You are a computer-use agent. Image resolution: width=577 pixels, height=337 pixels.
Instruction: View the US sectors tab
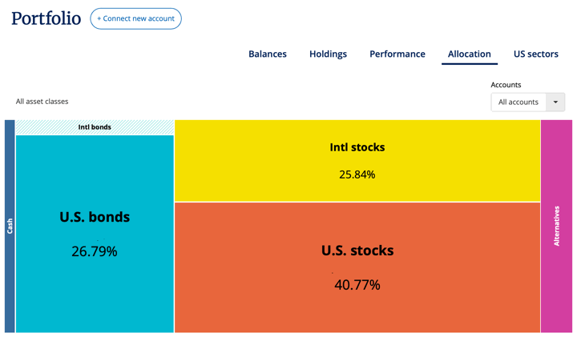[x=536, y=54]
